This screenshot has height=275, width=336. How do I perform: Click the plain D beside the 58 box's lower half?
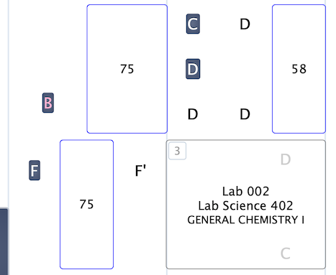245,114
